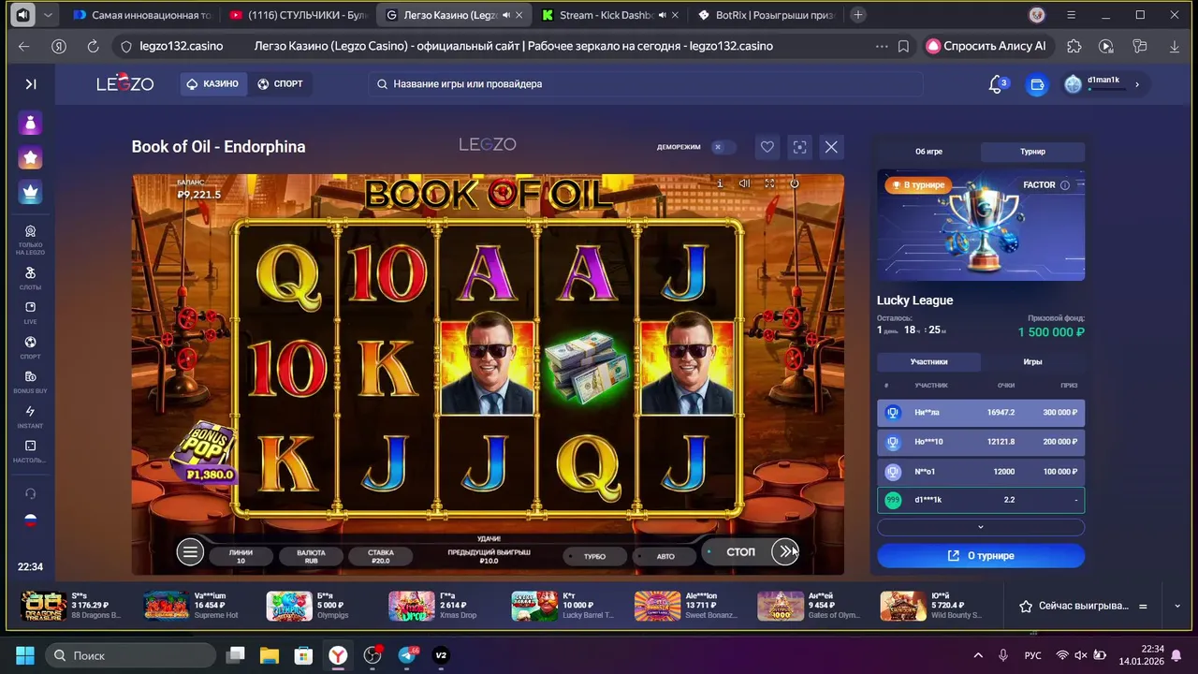Add Book of Oil to favorites
The height and width of the screenshot is (674, 1198).
[767, 147]
